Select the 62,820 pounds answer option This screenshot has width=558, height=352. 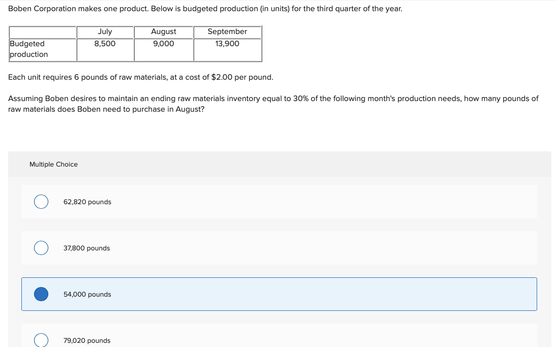(x=41, y=202)
